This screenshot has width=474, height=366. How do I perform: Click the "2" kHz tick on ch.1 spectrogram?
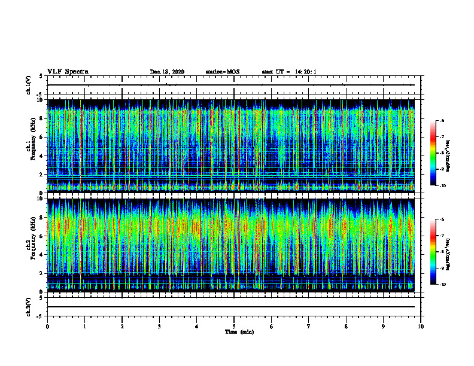pyautogui.click(x=42, y=175)
